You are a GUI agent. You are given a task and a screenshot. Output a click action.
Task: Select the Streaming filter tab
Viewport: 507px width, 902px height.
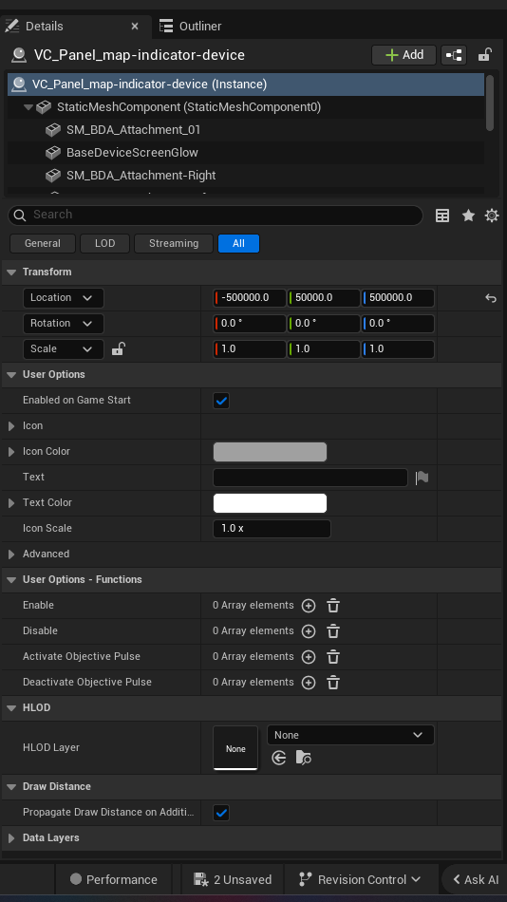(174, 243)
